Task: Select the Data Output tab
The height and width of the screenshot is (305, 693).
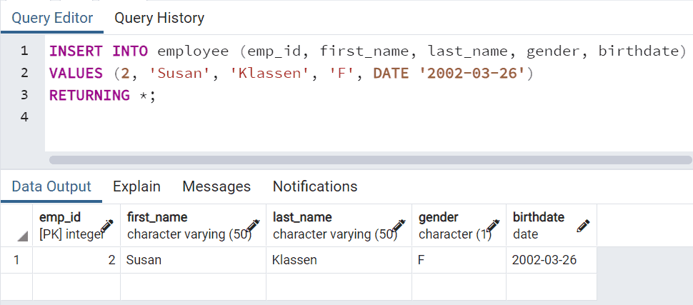Action: [51, 186]
